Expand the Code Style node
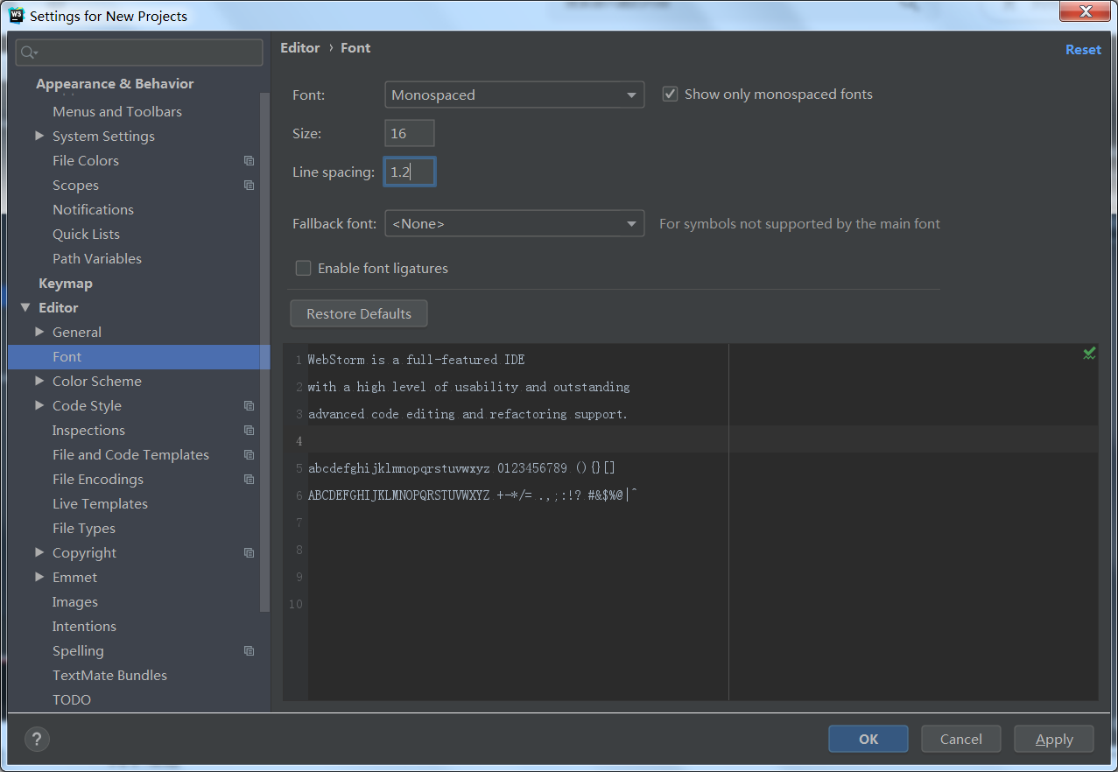 point(39,405)
